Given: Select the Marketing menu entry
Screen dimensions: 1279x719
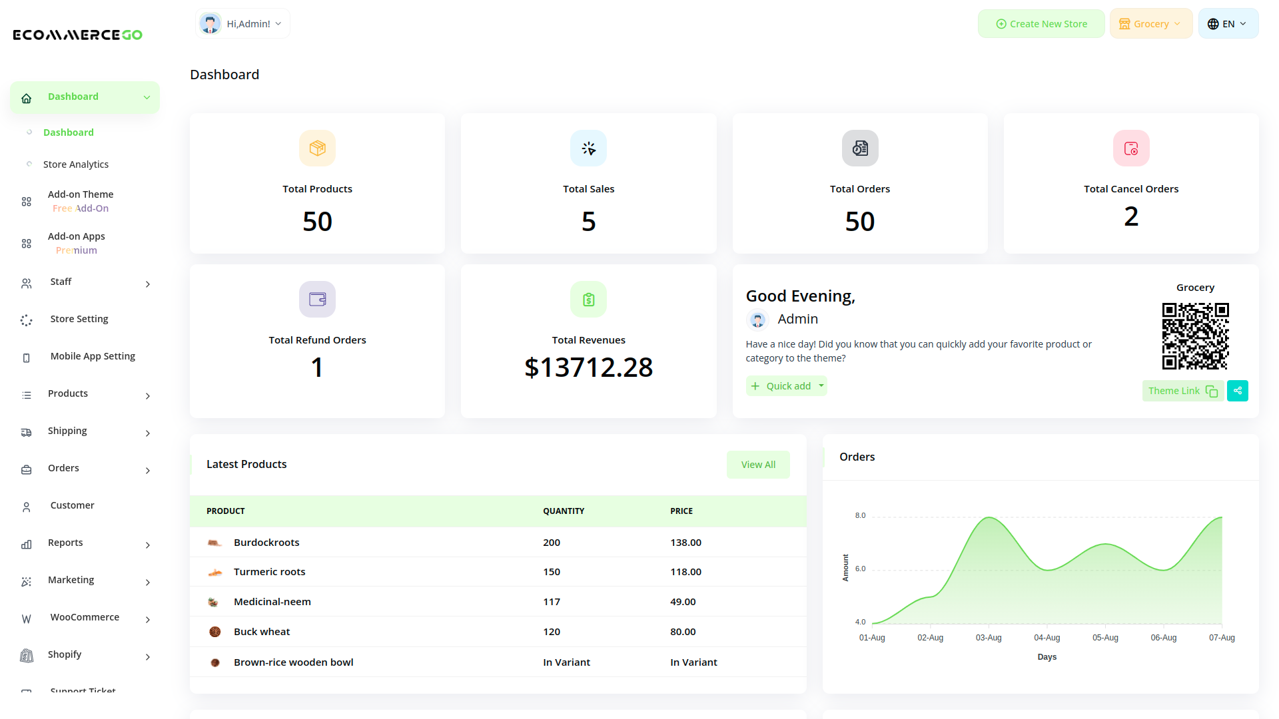Looking at the screenshot, I should pyautogui.click(x=71, y=580).
